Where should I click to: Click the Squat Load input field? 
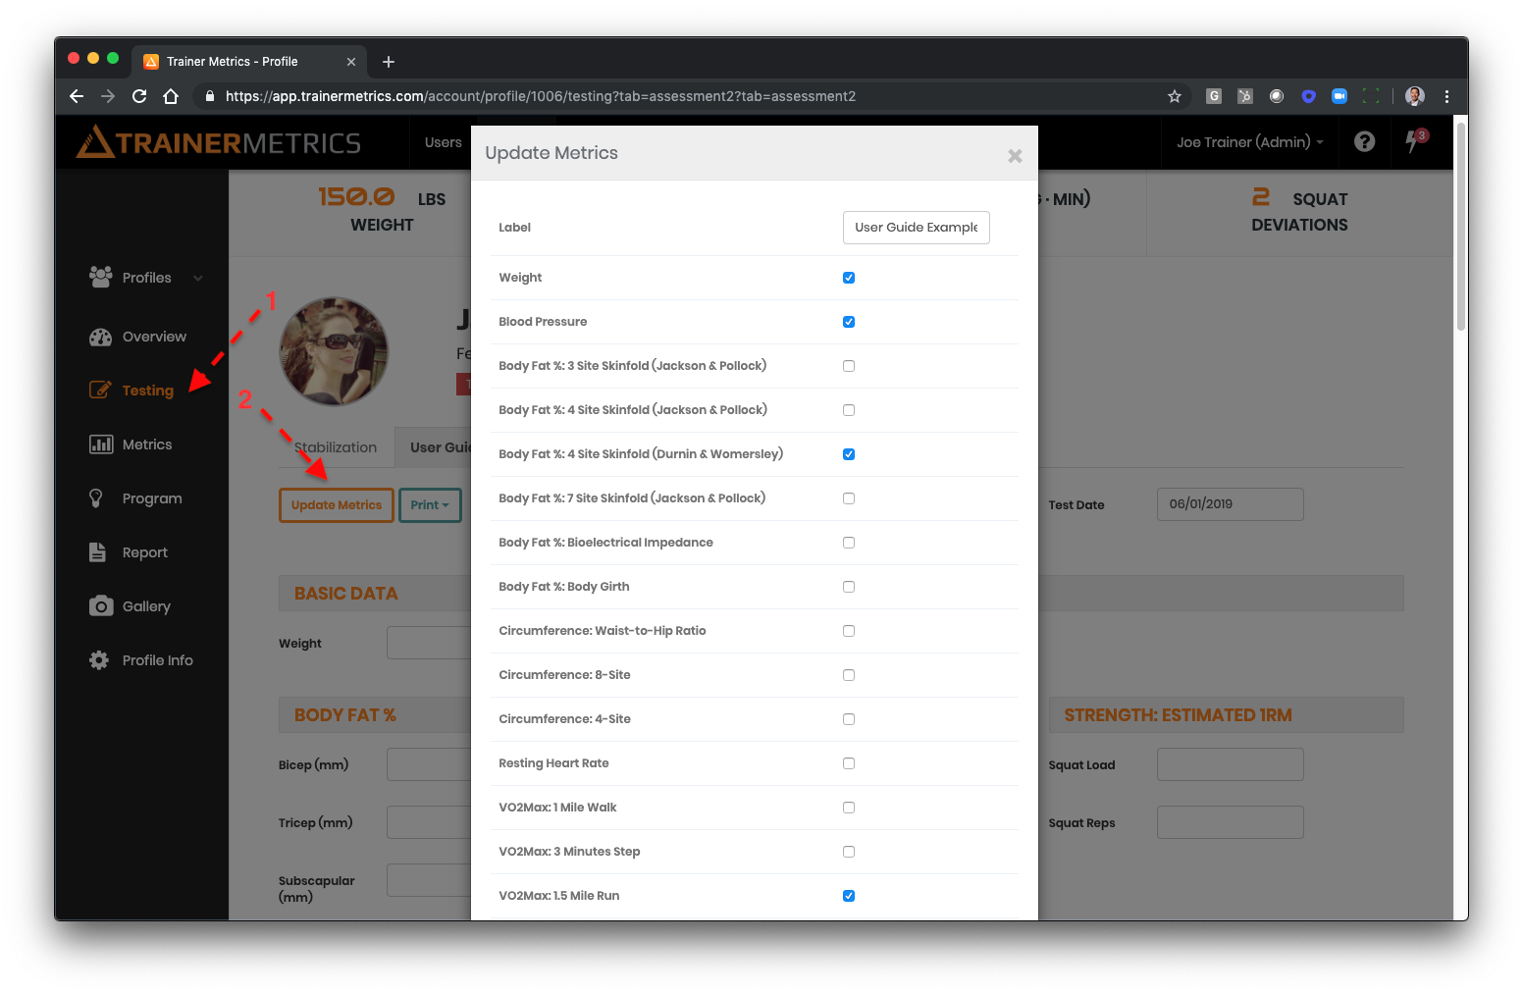(x=1231, y=764)
